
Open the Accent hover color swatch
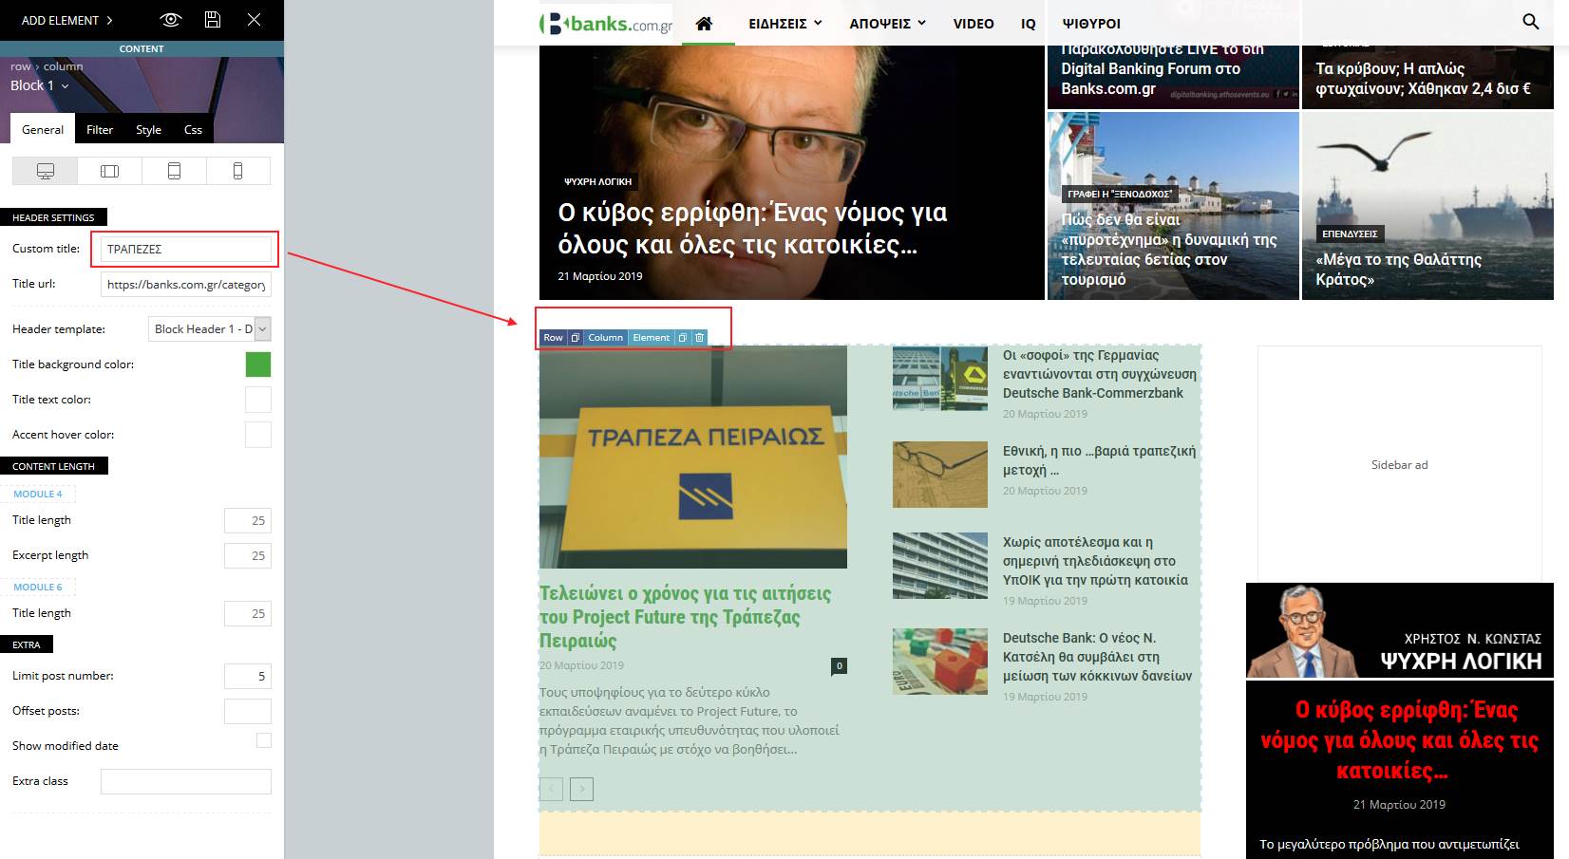pos(258,435)
